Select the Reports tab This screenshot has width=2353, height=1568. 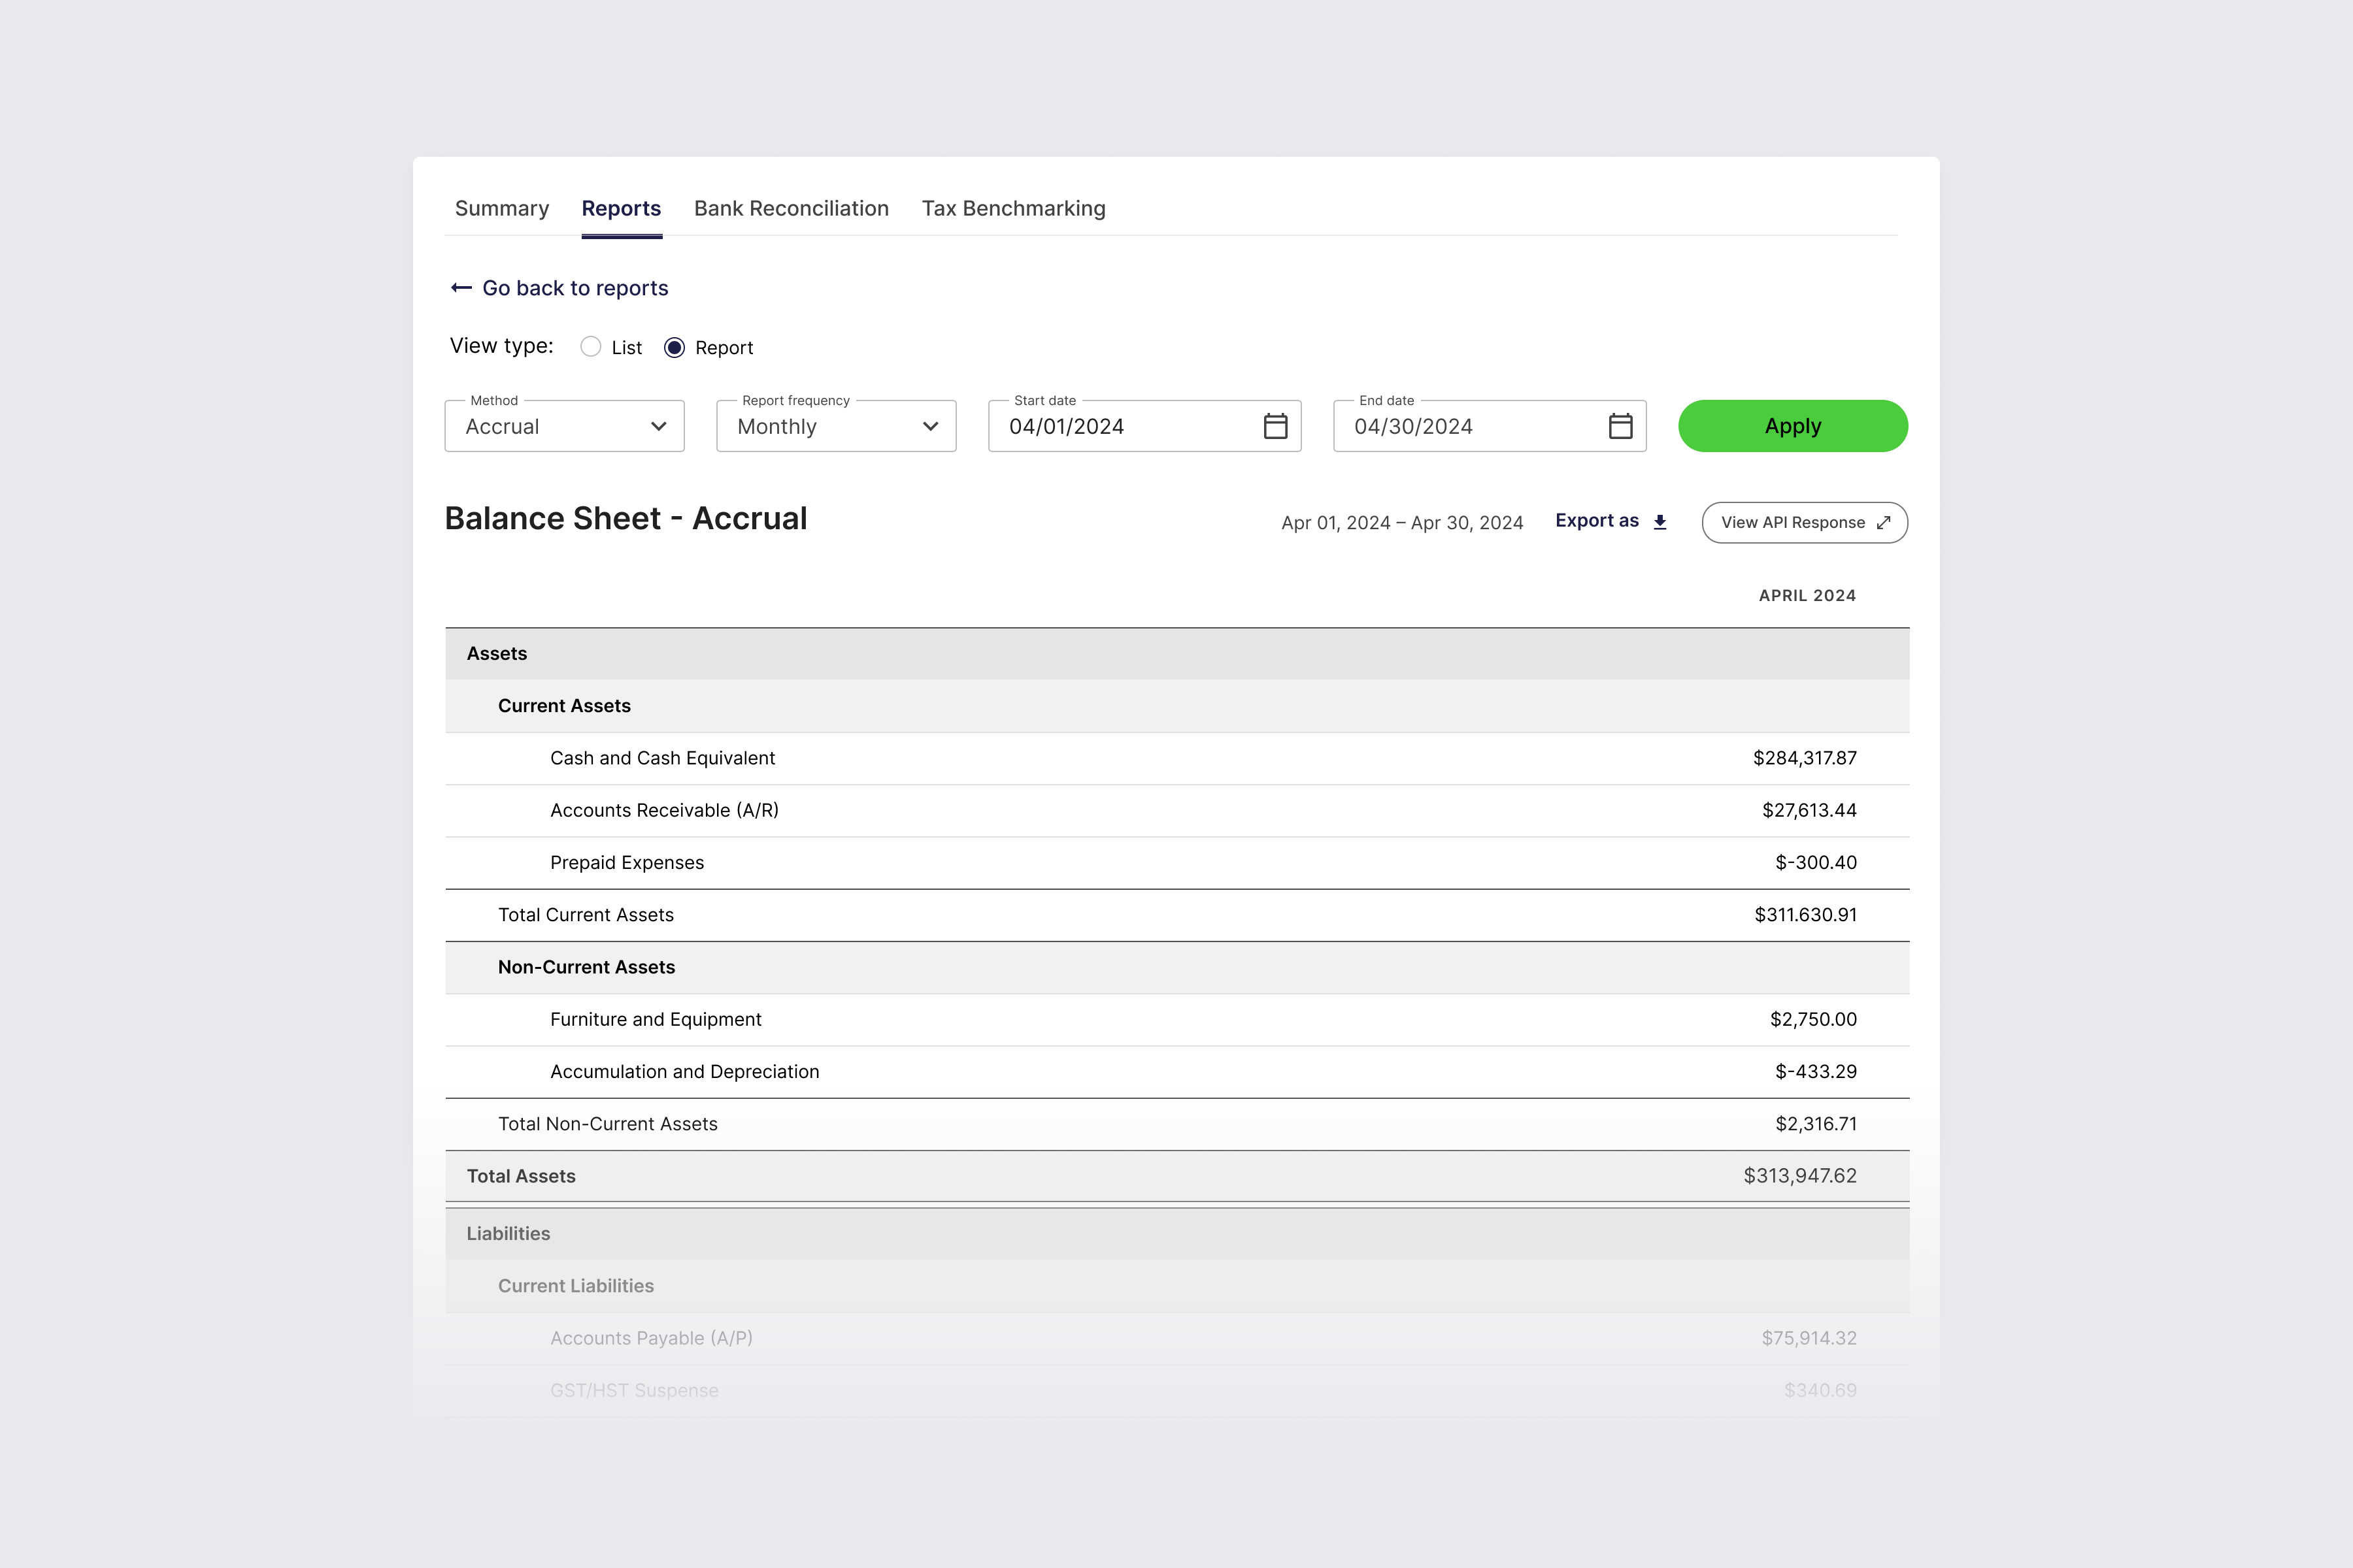620,208
